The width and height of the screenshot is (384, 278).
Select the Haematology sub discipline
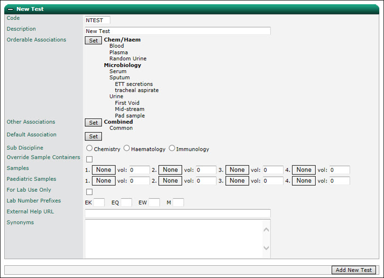126,148
